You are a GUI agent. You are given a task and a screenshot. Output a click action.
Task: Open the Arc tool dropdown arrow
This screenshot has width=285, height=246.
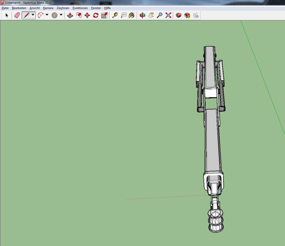(x=47, y=15)
